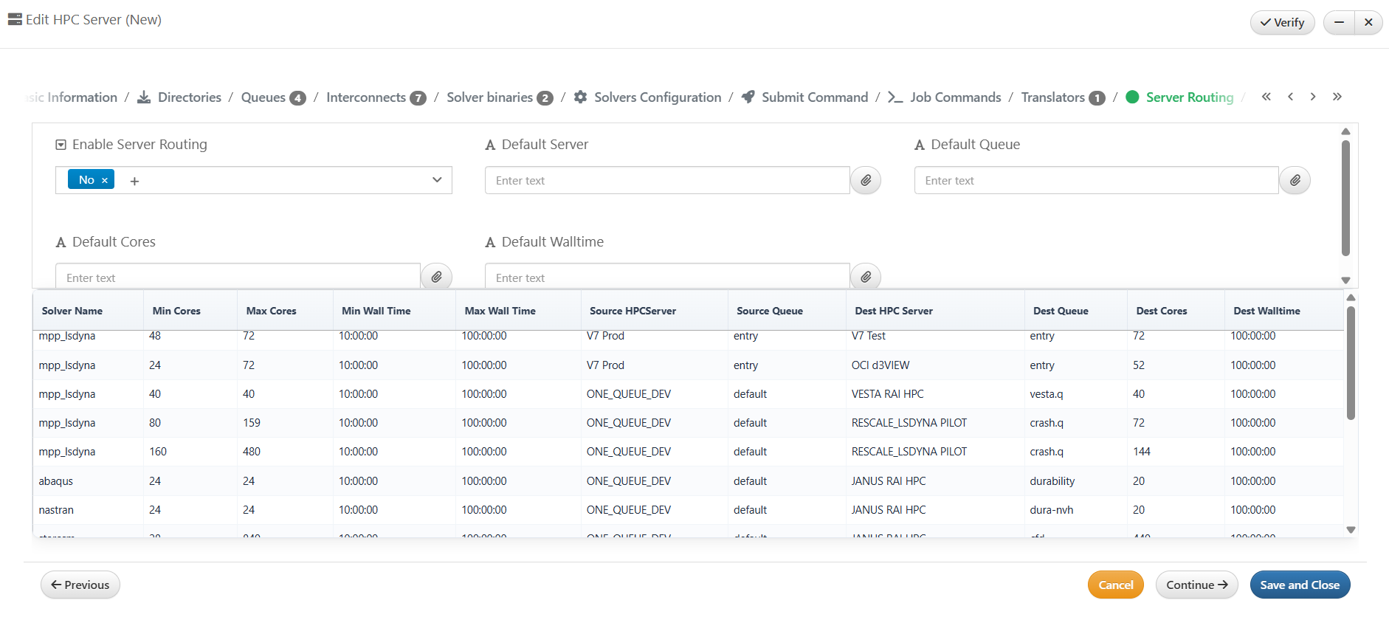The height and width of the screenshot is (620, 1389).
Task: Click the Verify button
Action: click(1282, 22)
